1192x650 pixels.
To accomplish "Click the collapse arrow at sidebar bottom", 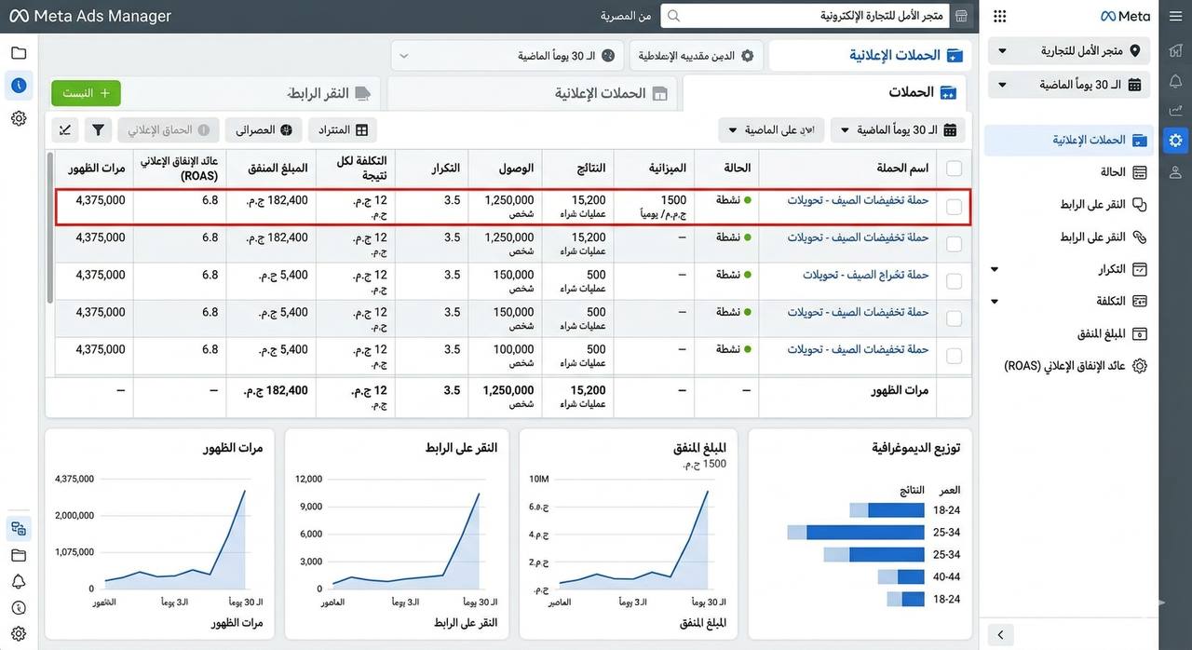I will 1000,635.
